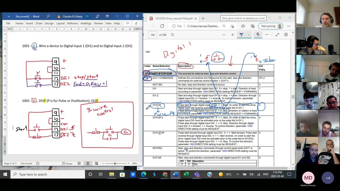Search within PDF magnifier icon
The width and height of the screenshot is (340, 191).
tap(172, 35)
